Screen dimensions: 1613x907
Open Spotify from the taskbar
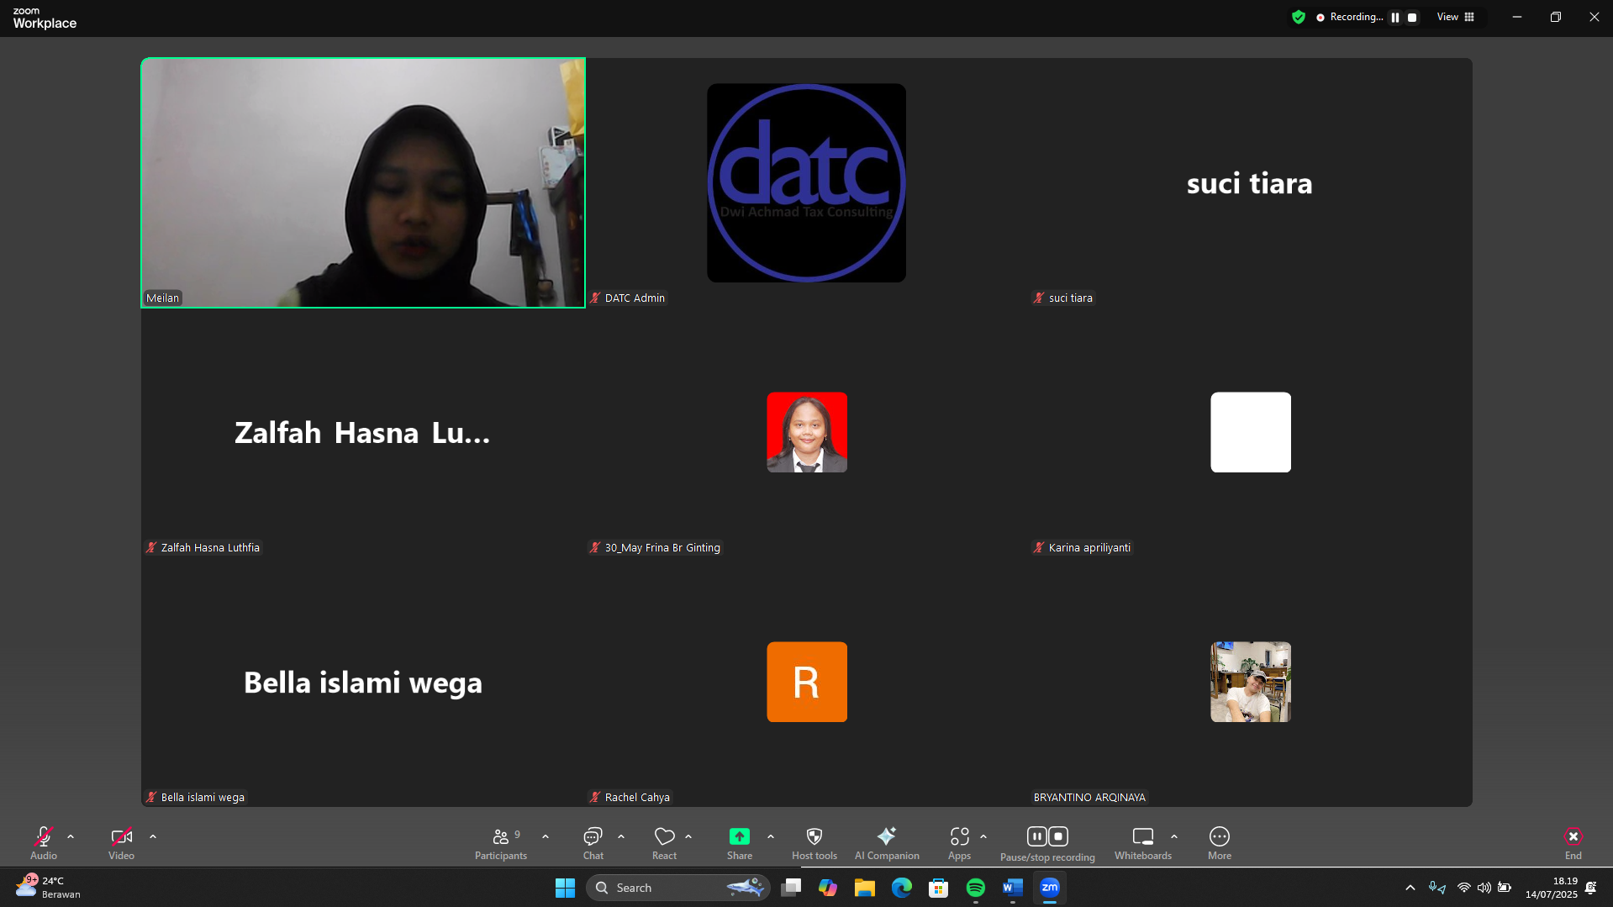pyautogui.click(x=975, y=888)
